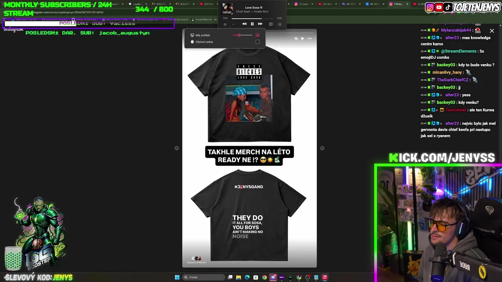The image size is (502, 282).
Task: Open the OBS icon with the red badge
Action: pyautogui.click(x=307, y=277)
